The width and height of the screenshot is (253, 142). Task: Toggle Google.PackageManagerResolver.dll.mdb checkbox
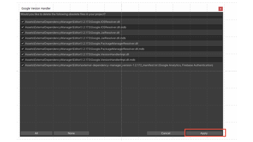[22, 49]
